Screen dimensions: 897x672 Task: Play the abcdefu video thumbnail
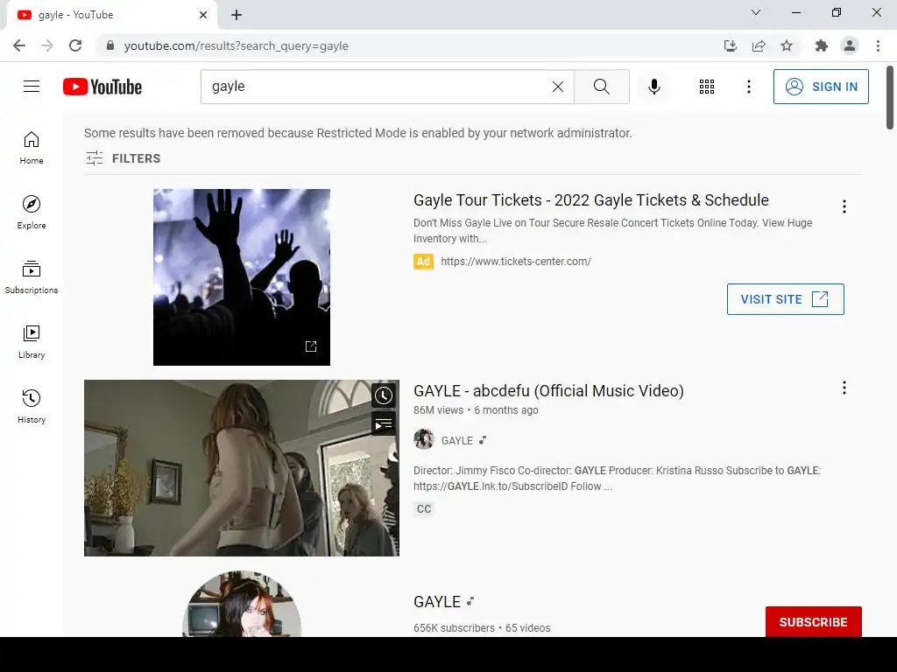242,468
